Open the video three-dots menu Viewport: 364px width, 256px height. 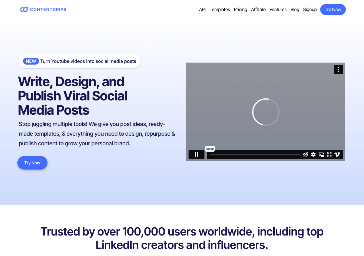coord(338,69)
